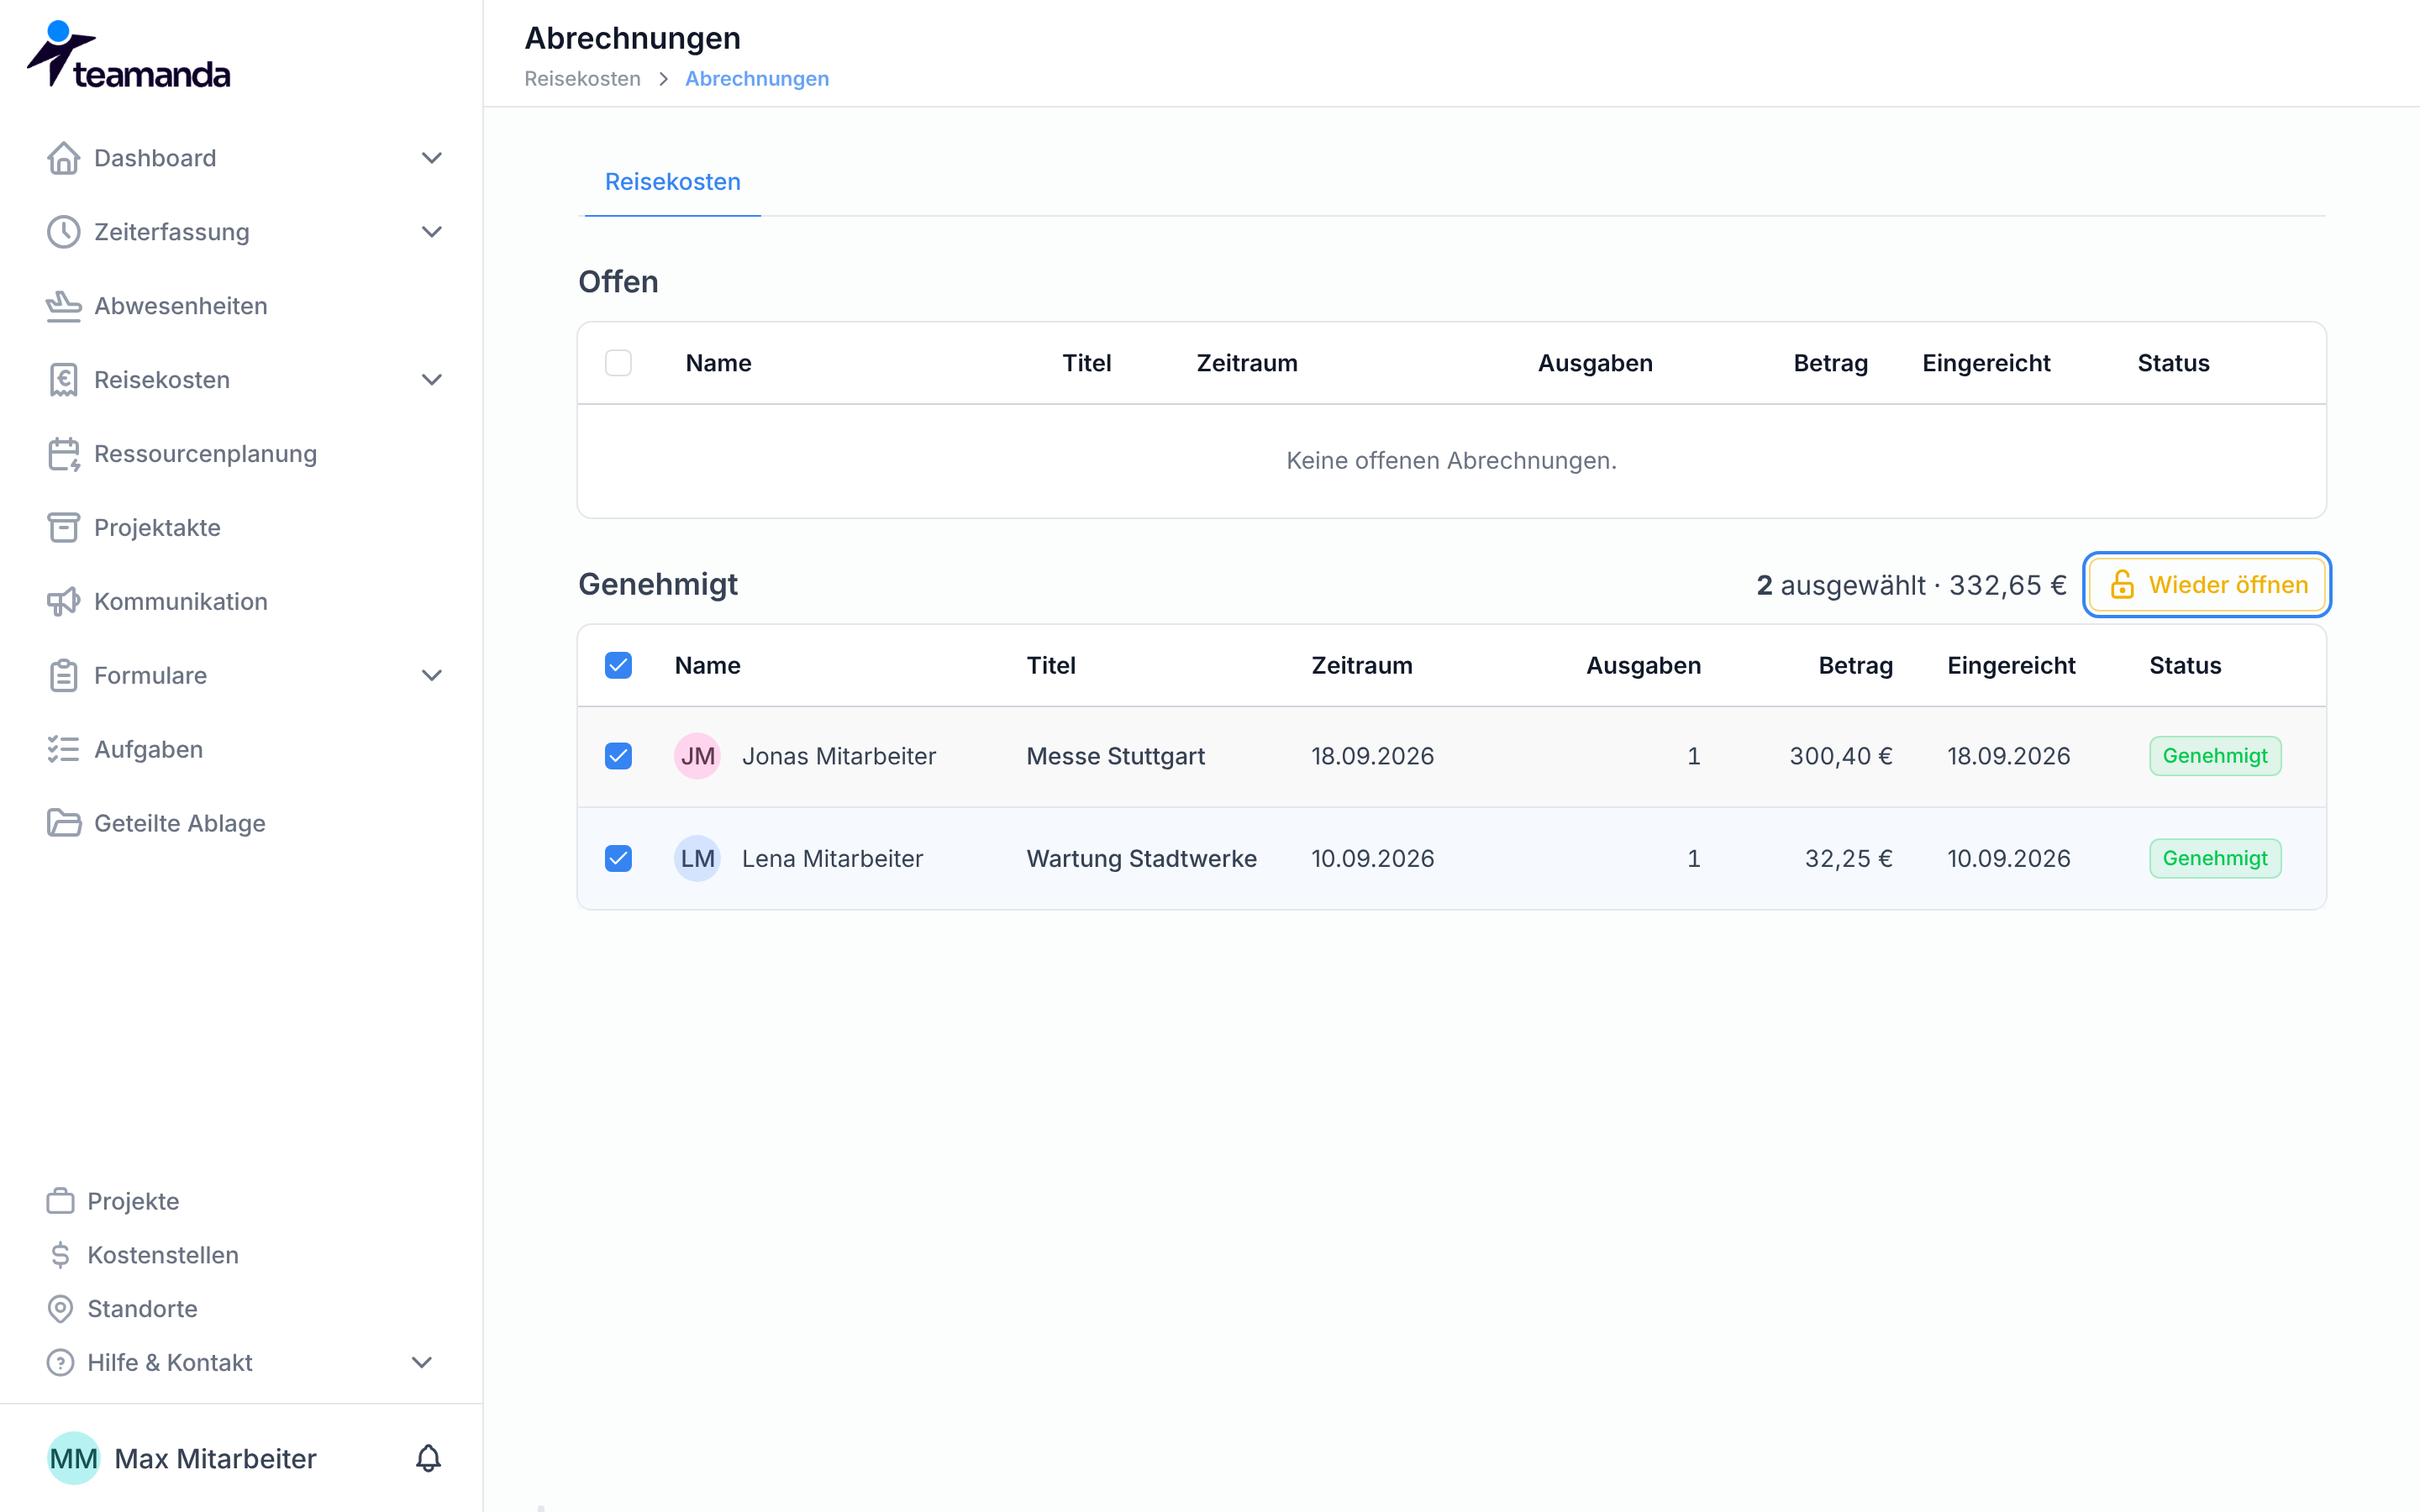Open Aufgaben via its checklist icon
This screenshot has height=1512, width=2420.
(63, 750)
